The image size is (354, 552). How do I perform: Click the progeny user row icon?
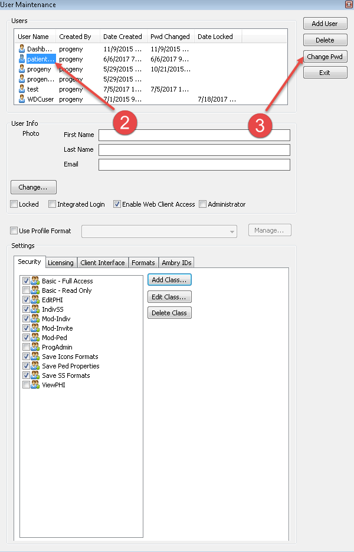tap(22, 68)
